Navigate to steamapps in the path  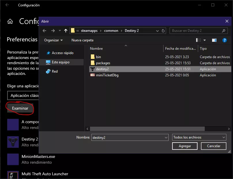click(x=89, y=31)
